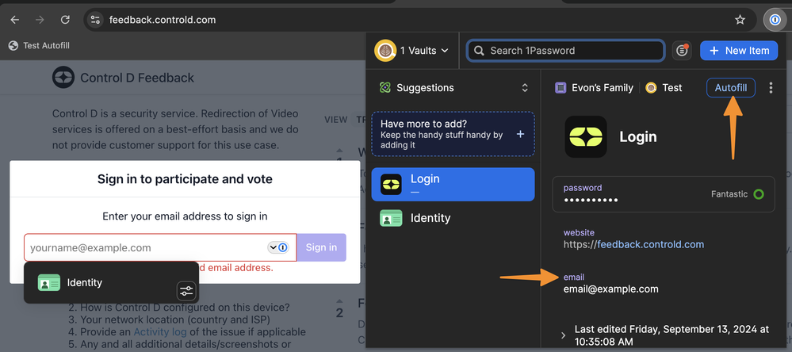Screen dimensions: 792x352
Task: Open site information icon in address bar
Action: point(95,20)
